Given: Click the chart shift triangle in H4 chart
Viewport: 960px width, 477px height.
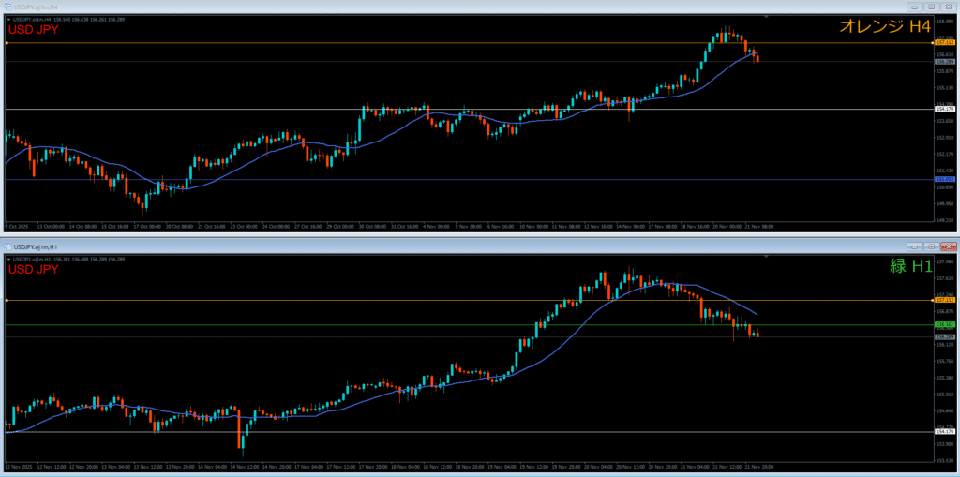Looking at the screenshot, I should click(766, 18).
